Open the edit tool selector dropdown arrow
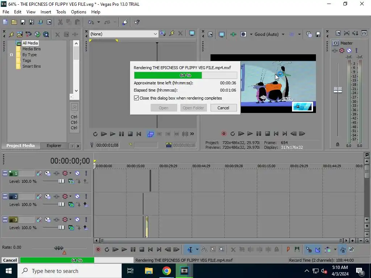 197,249
